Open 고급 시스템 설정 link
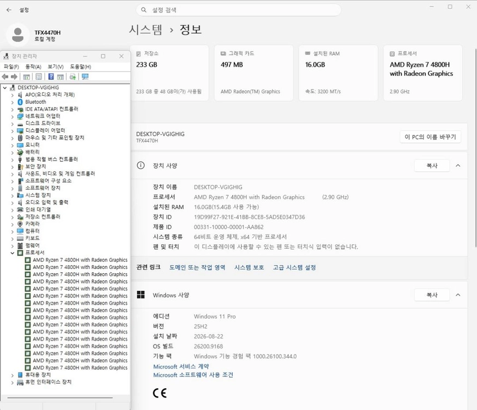The height and width of the screenshot is (410, 477). [x=294, y=267]
